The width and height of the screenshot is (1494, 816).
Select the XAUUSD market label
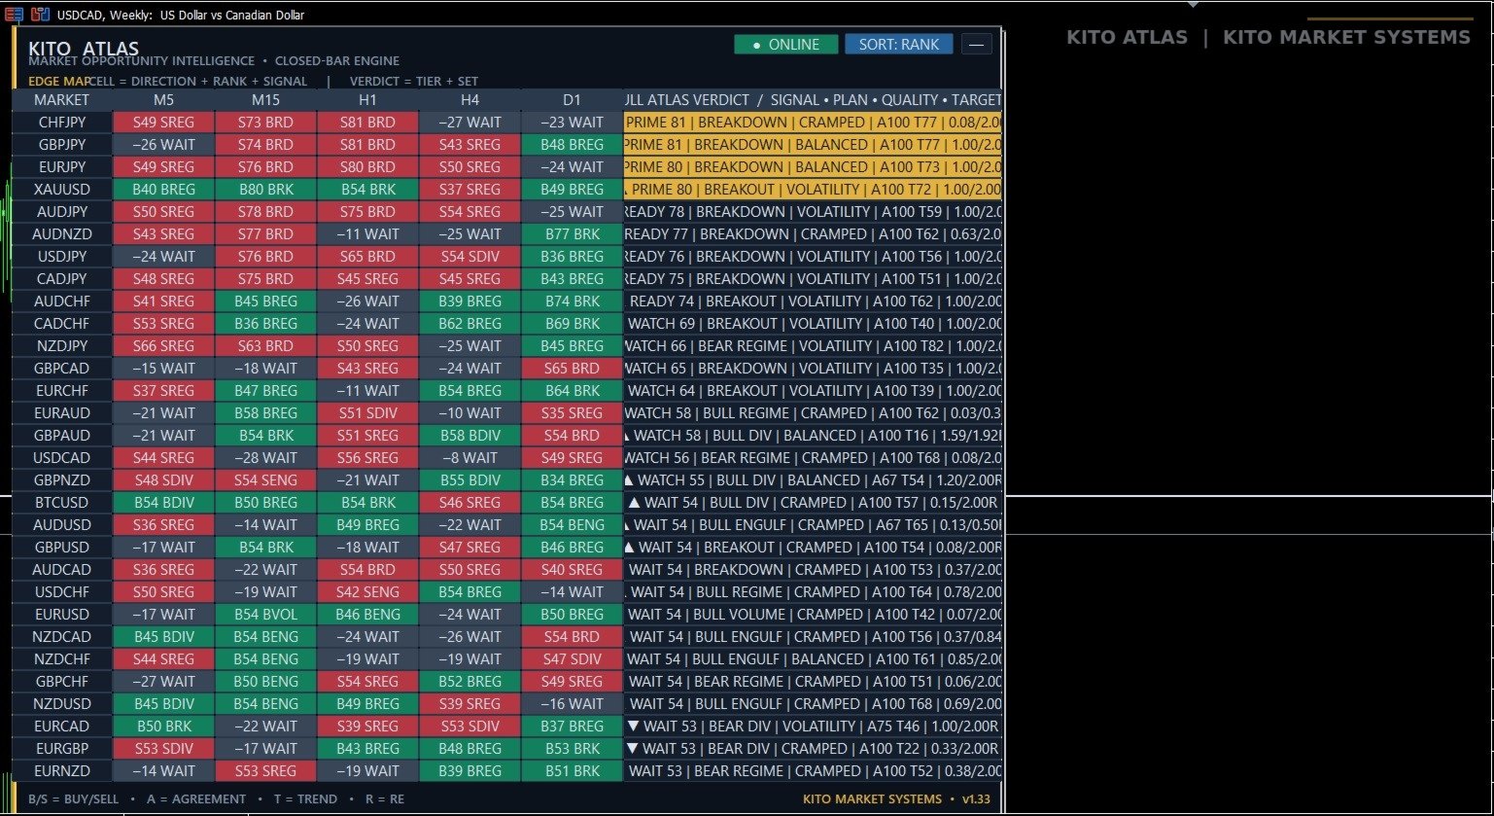61,190
